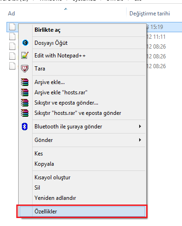Select Kısayol oluştur

[x=82, y=177]
